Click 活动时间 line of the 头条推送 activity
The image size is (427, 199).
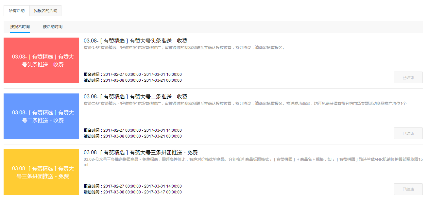tap(133, 80)
